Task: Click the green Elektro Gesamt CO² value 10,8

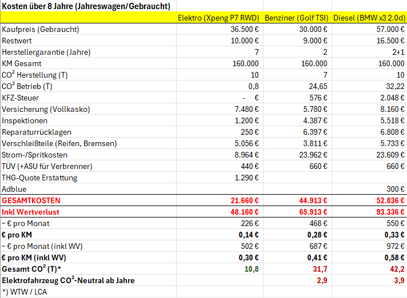Action: point(252,269)
